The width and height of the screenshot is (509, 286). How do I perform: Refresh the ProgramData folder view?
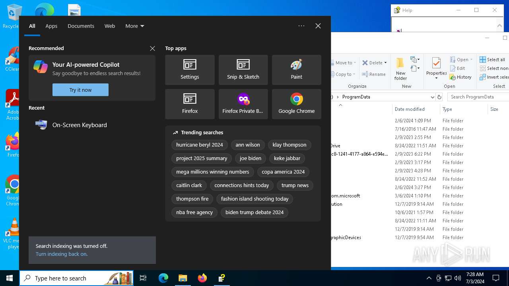(439, 97)
